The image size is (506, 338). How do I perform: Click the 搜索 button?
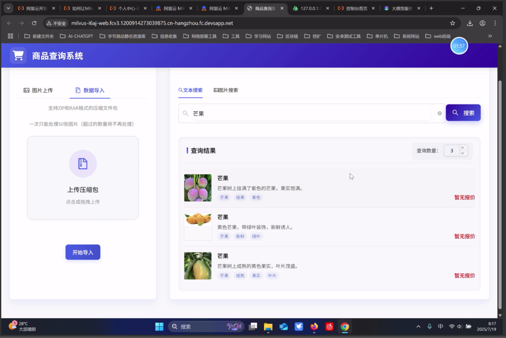click(x=463, y=113)
